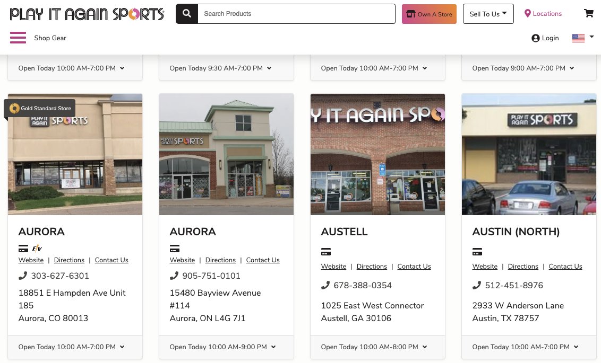Click 'Austell, GA 30106' text
Screen dimensions: 601x363
(356, 318)
